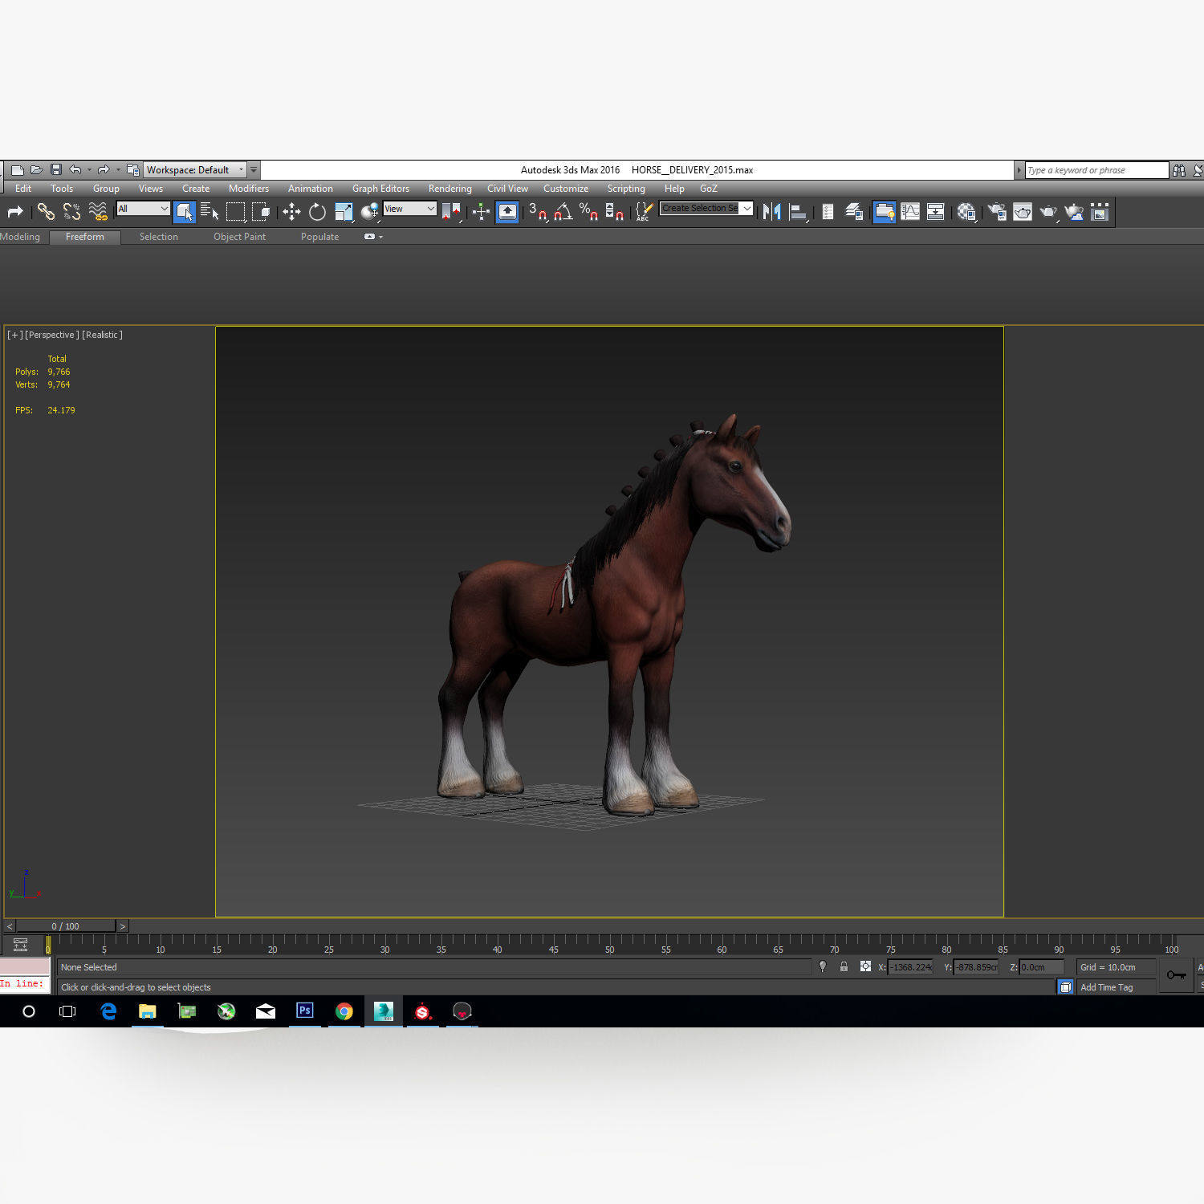Click the Mirror tool icon

[772, 212]
